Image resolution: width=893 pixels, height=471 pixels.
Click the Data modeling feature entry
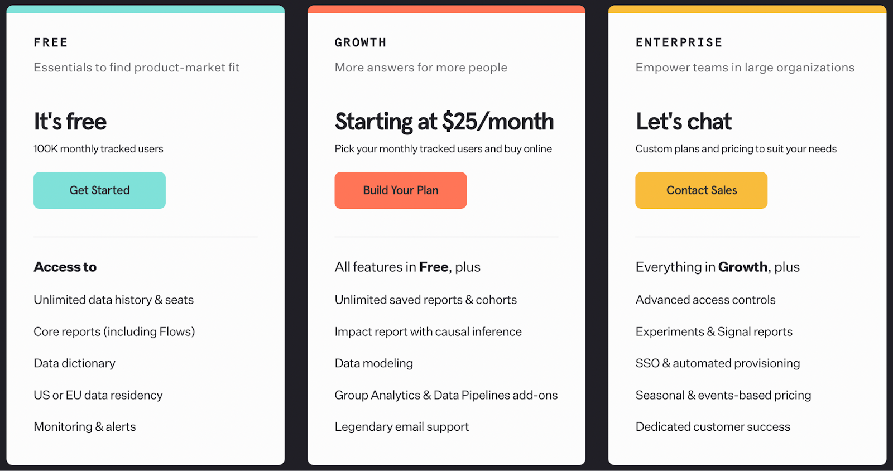pos(373,363)
